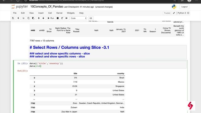Viewport: 201px width, 113px height.
Task: Open the Help menu
Action: pyautogui.click(x=81, y=13)
